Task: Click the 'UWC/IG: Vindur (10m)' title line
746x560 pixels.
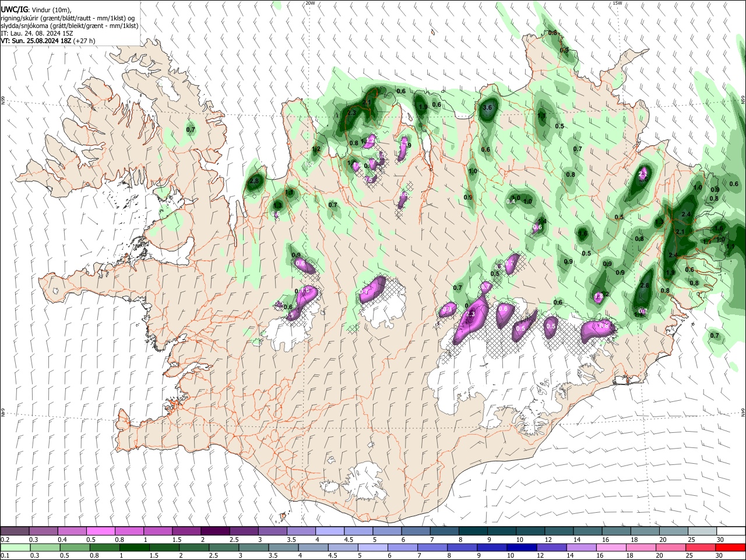Action: pos(36,10)
